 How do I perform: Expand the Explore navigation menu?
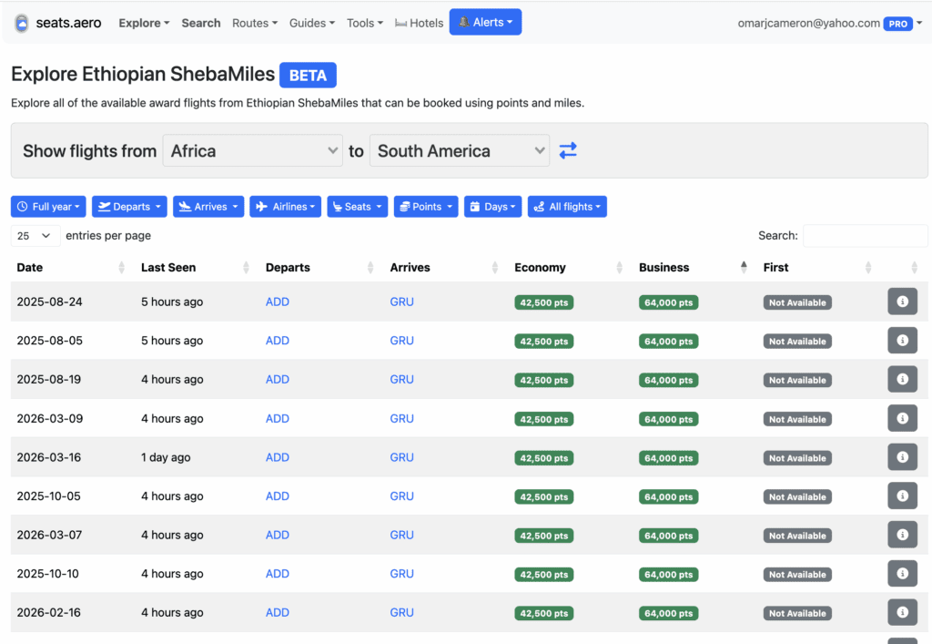144,23
